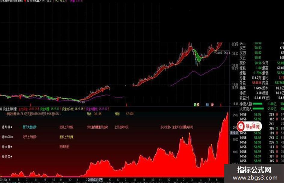
Task: Click the 买五 58.91 bid row
Action: pos(262,58)
